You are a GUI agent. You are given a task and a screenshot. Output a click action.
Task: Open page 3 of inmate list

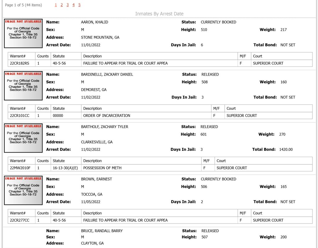tap(67, 5)
